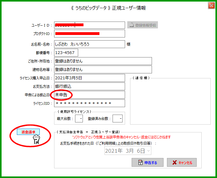Screen dimensions: 217x178
Task: Click the ライセンス購入申込日 date field
Action: (89, 78)
